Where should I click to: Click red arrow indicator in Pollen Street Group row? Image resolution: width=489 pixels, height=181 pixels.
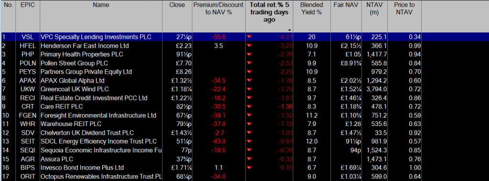click(249, 63)
